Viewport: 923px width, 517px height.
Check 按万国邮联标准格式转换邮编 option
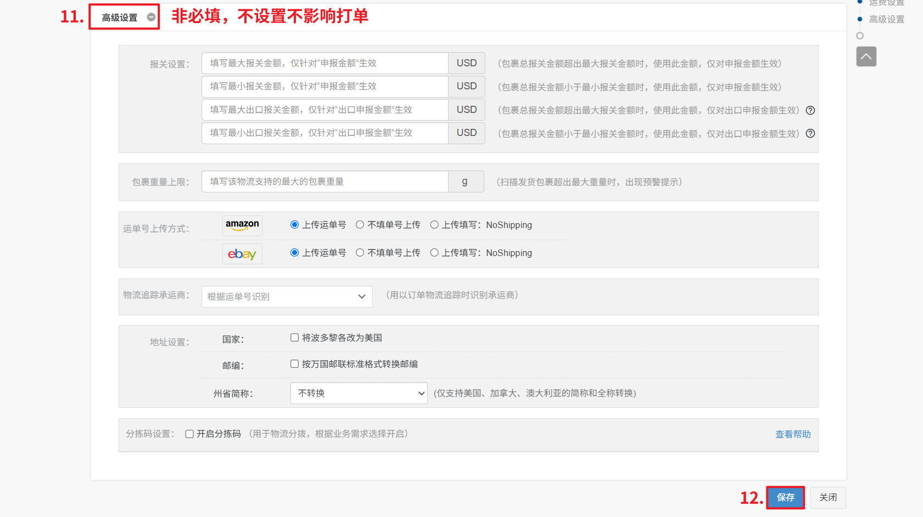[295, 364]
